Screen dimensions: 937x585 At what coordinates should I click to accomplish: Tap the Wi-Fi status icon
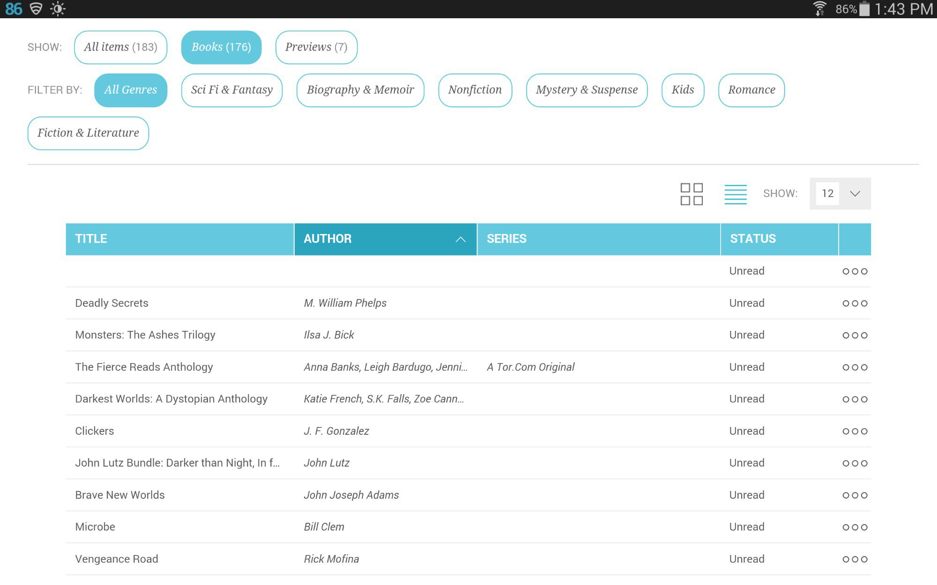819,9
